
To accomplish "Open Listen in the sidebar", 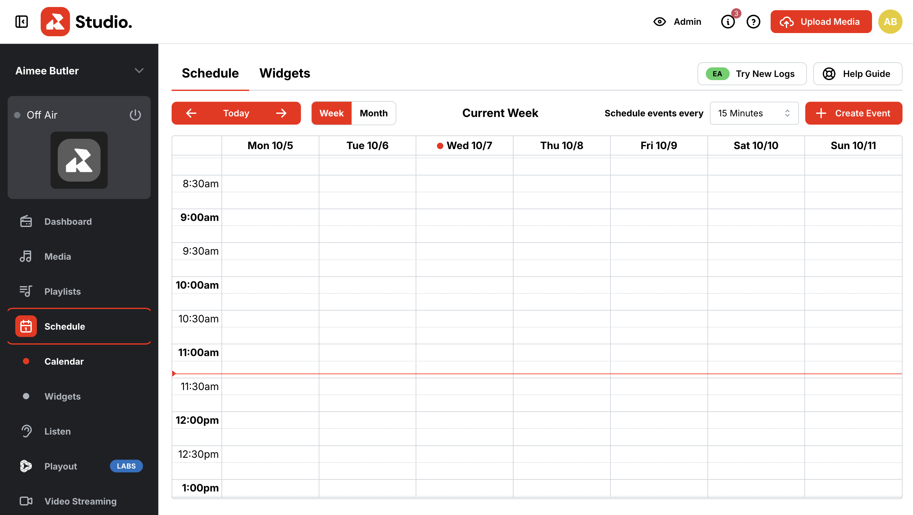I will click(x=79, y=431).
